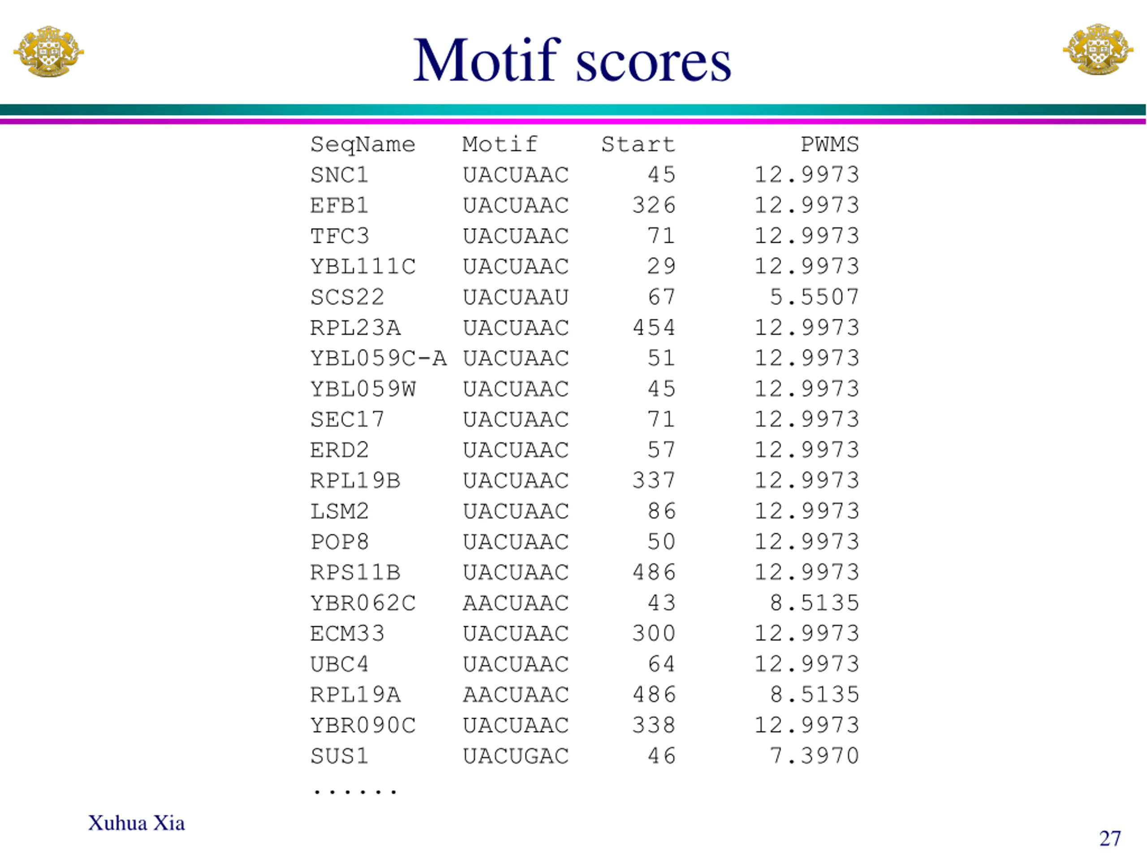Select the RPL19A sequence name
The width and height of the screenshot is (1147, 860).
pyautogui.click(x=355, y=695)
